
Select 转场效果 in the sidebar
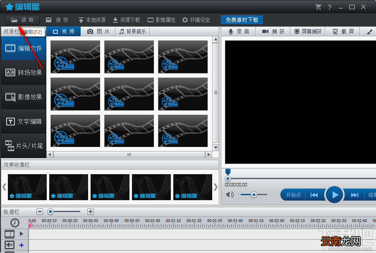click(x=24, y=73)
